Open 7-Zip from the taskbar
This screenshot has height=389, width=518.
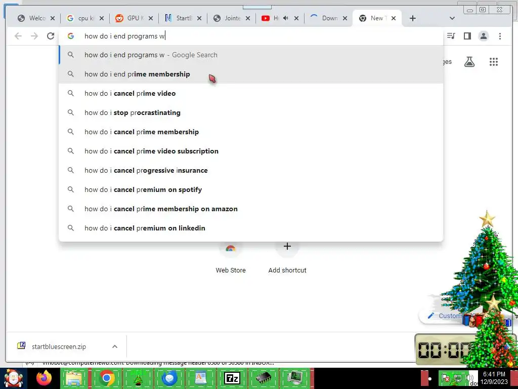click(x=232, y=378)
